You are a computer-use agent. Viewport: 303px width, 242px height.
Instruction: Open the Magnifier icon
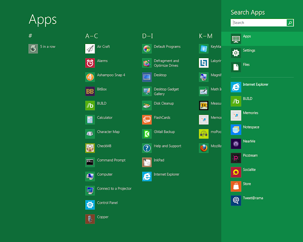(x=204, y=77)
